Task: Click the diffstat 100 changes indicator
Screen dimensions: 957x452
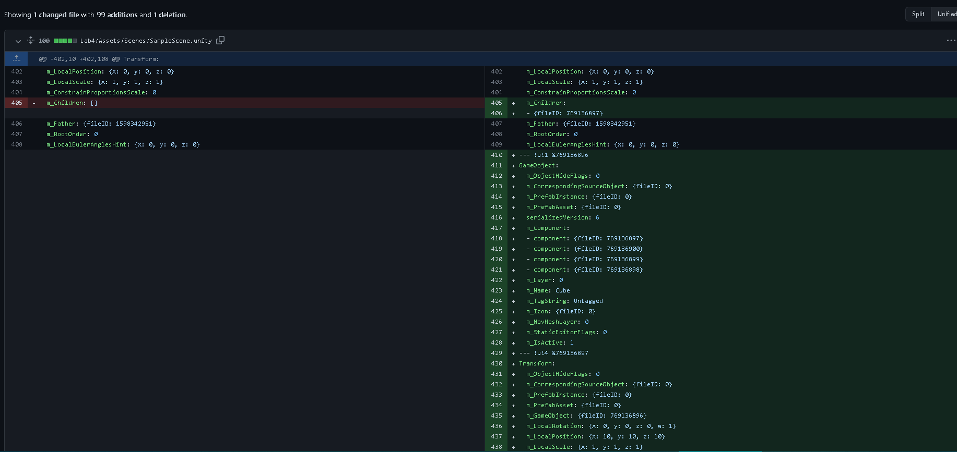Action: click(57, 41)
